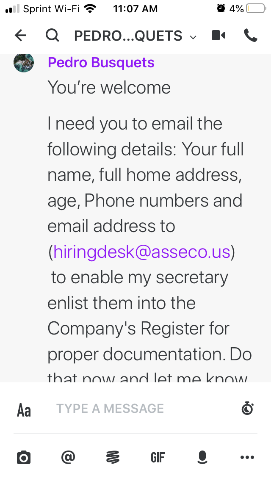Tap the @ mention icon
Screen dimensions: 271x481
pyautogui.click(x=68, y=457)
